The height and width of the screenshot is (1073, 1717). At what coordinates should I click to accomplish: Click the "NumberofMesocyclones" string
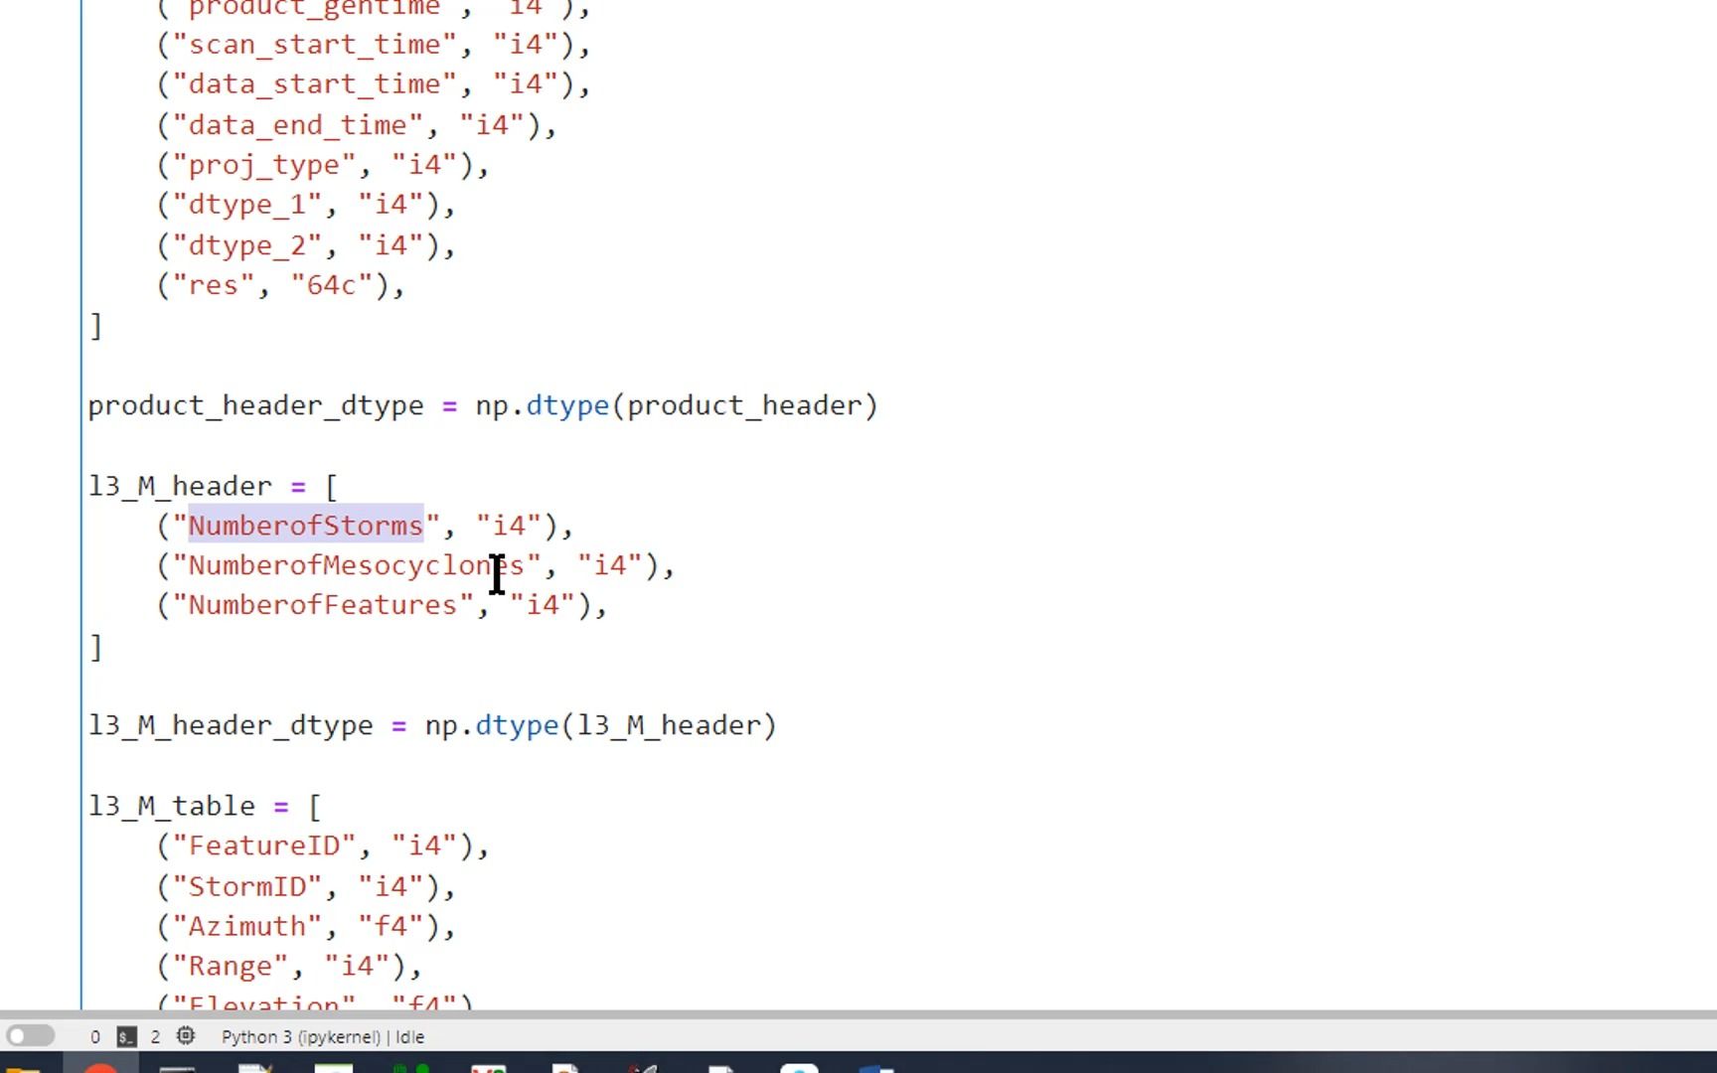pos(357,565)
